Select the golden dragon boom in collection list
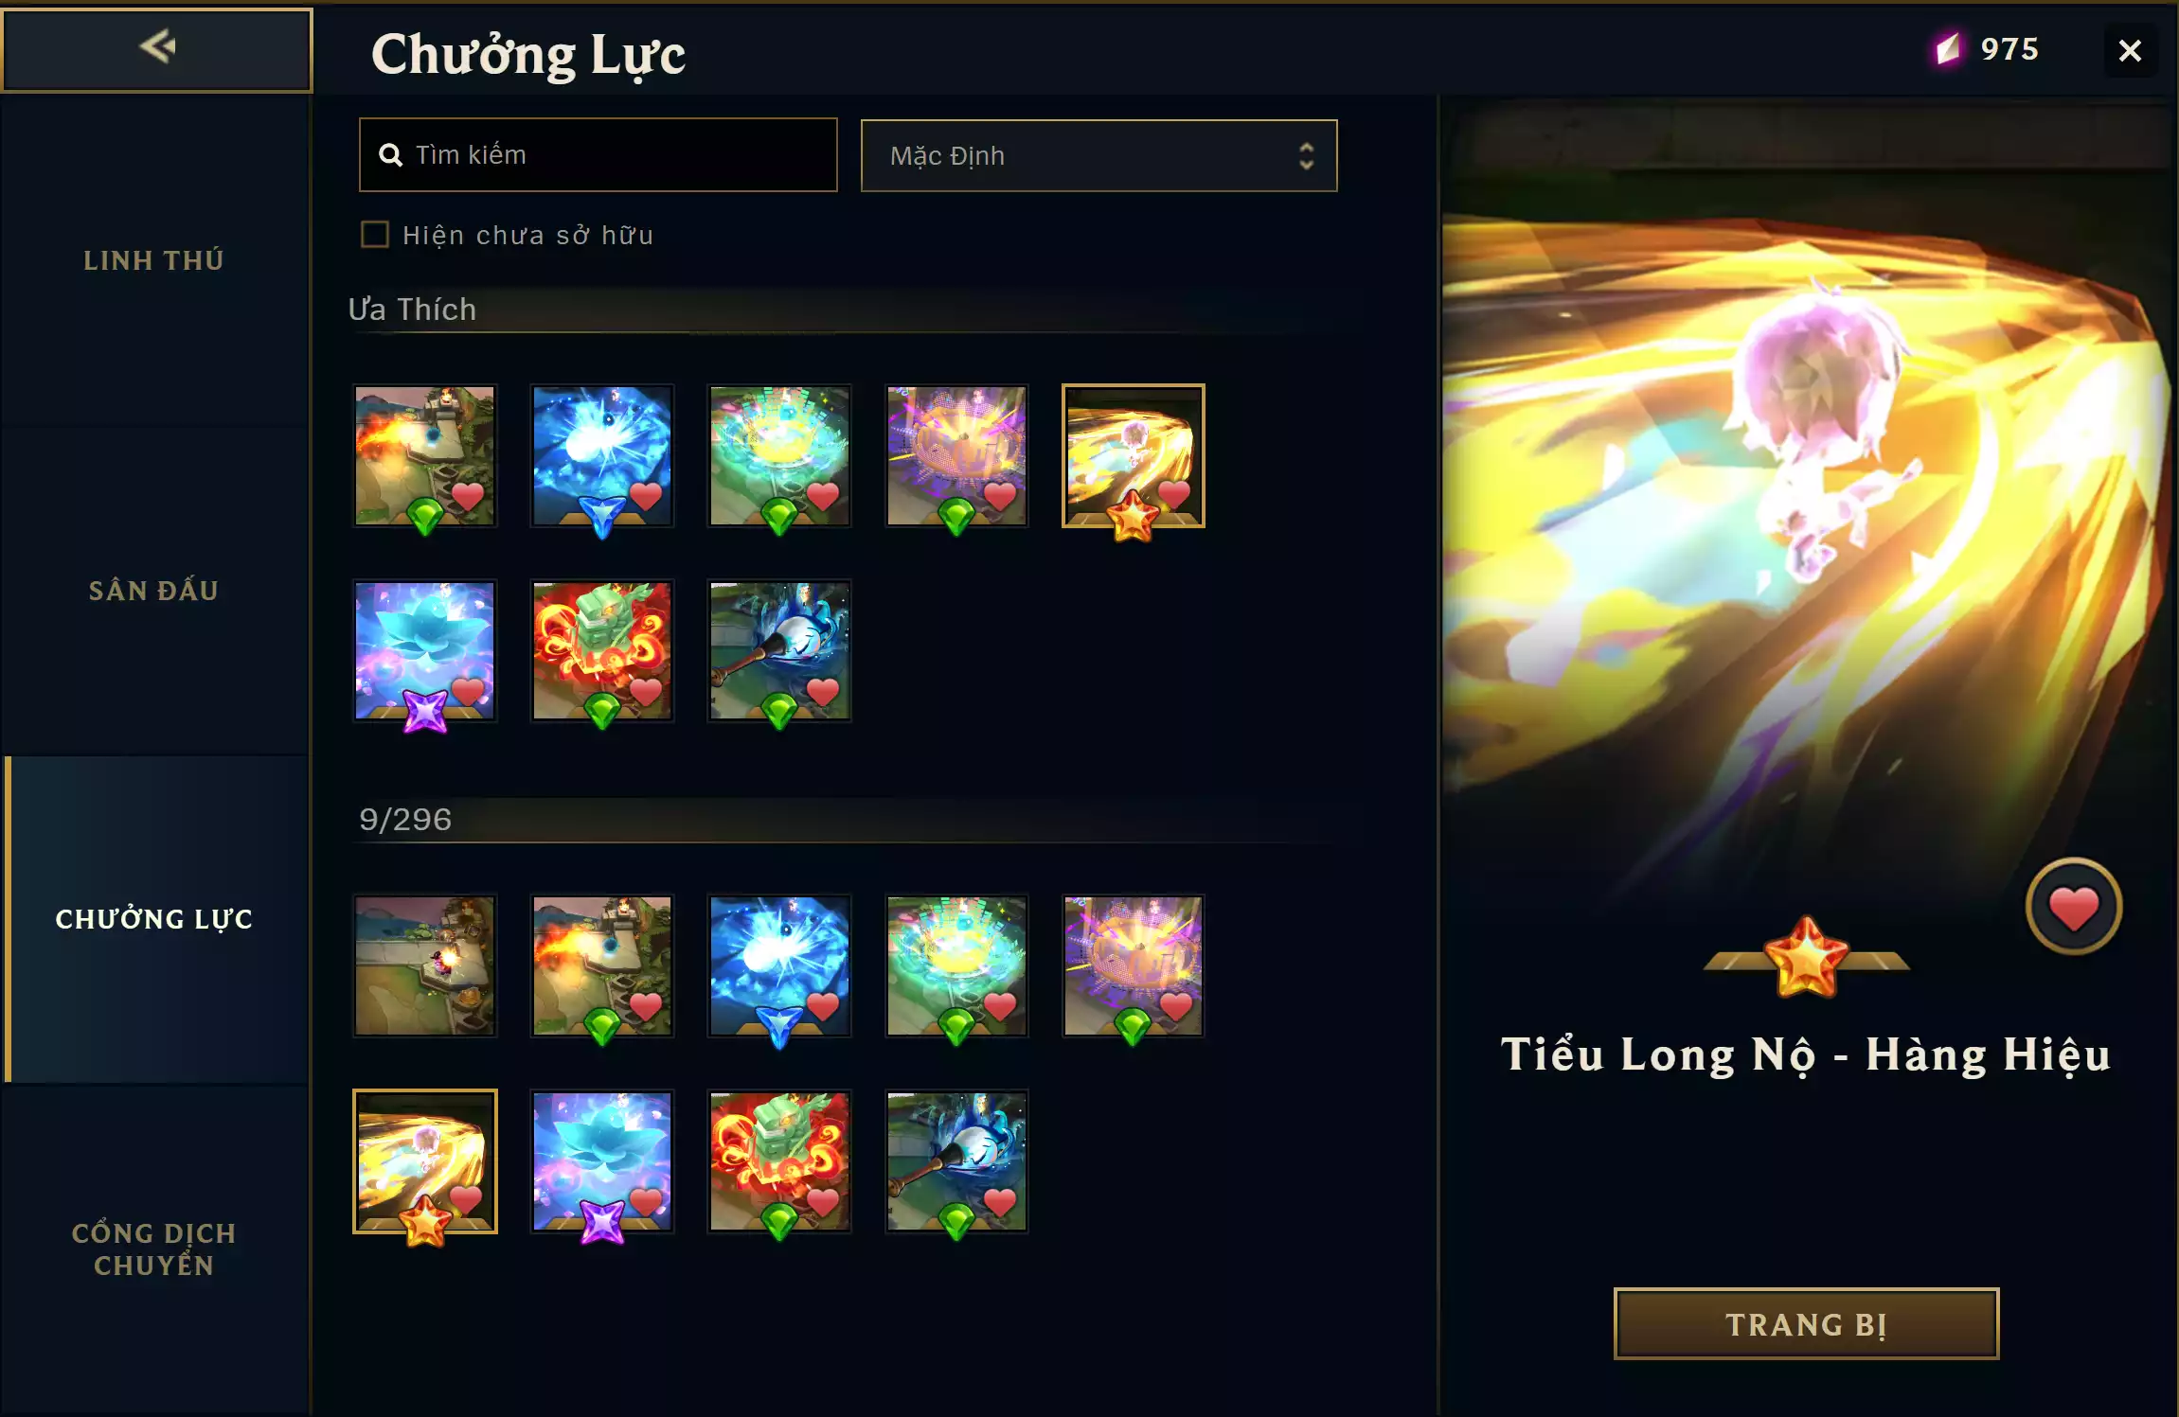The image size is (2179, 1417). pyautogui.click(x=424, y=1161)
